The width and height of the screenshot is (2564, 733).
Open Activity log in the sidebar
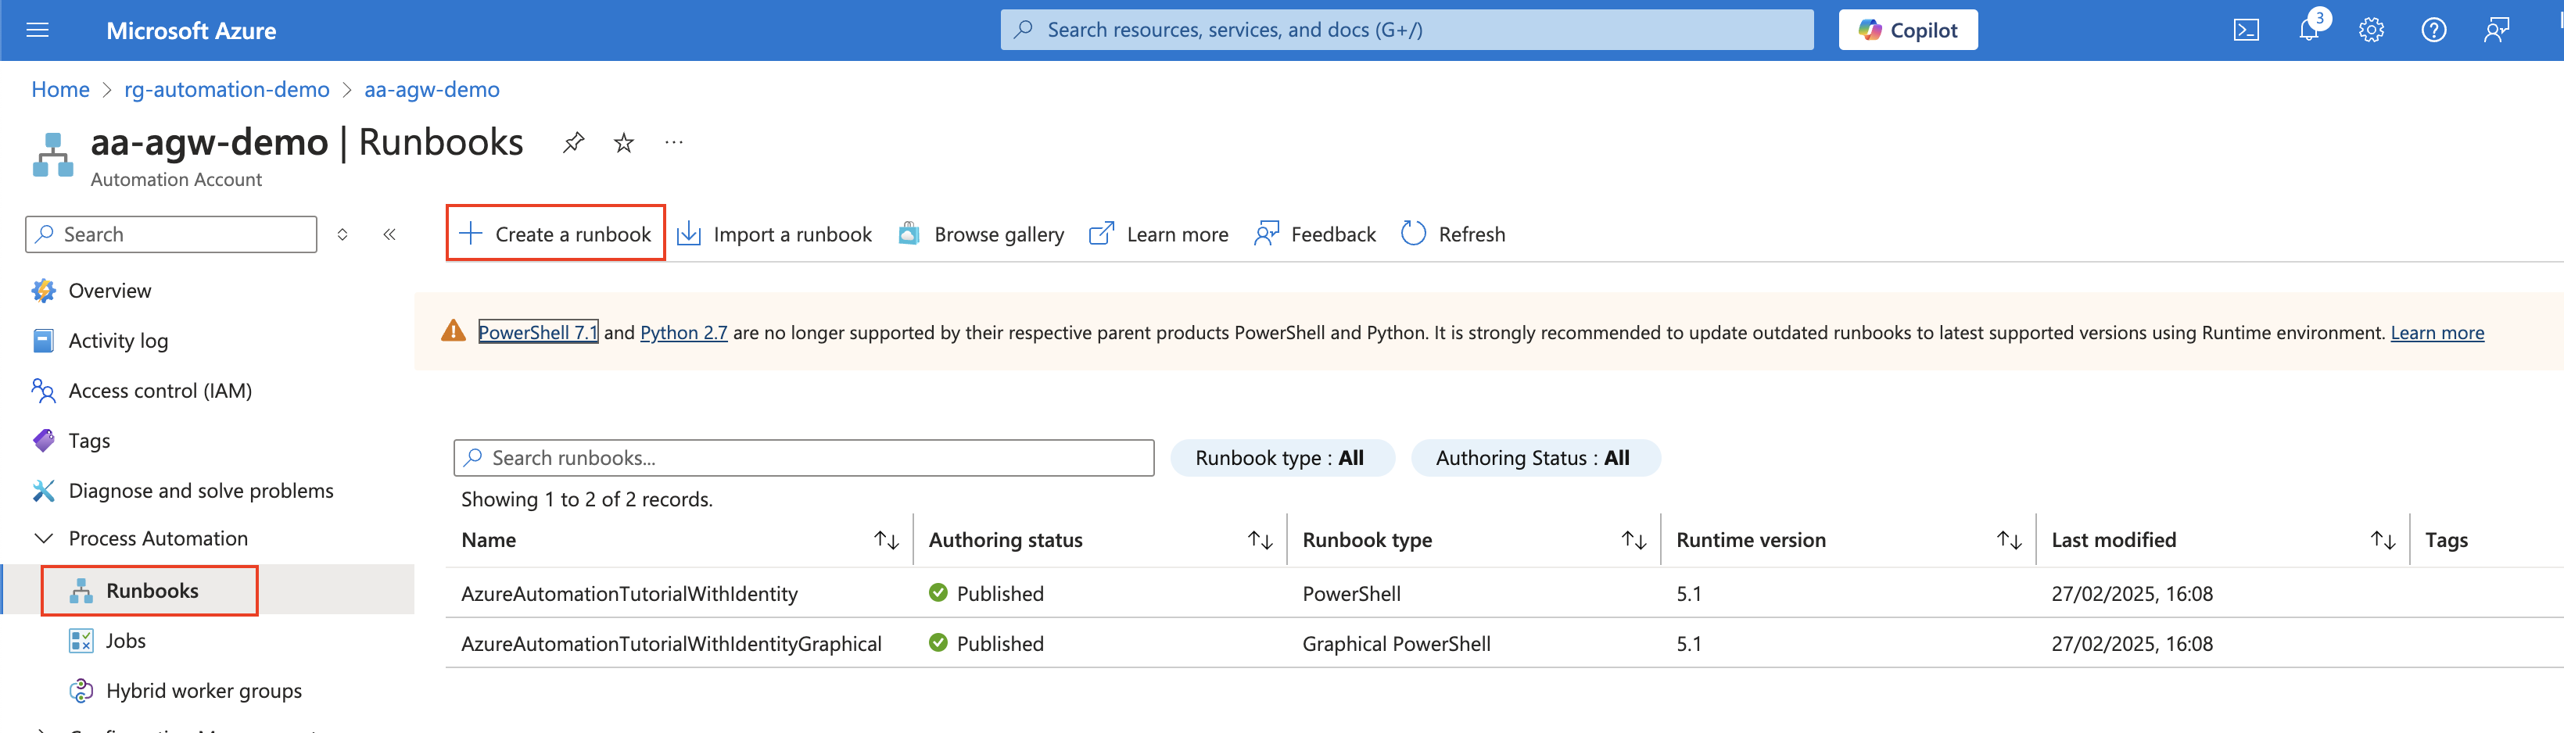(x=117, y=341)
